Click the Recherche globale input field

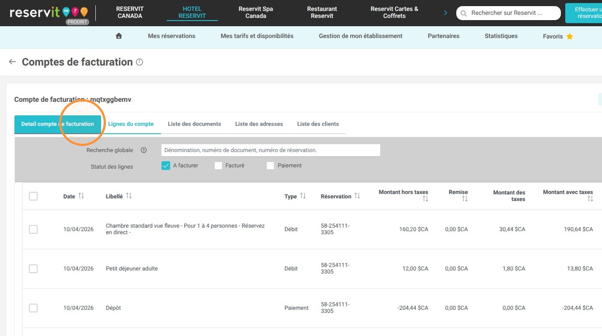[x=271, y=150]
